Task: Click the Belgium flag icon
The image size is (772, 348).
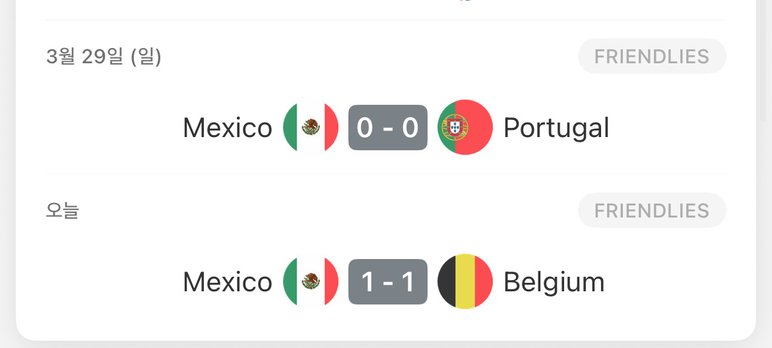Action: (x=465, y=281)
